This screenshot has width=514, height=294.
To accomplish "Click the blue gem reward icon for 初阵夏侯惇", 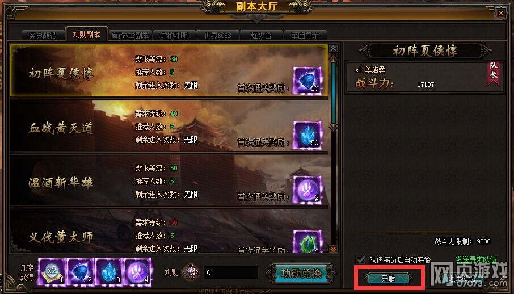I will pyautogui.click(x=307, y=81).
